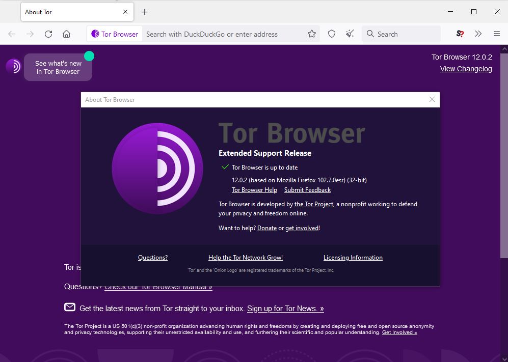Open Licensing Information link
The height and width of the screenshot is (362, 508).
pyautogui.click(x=353, y=258)
